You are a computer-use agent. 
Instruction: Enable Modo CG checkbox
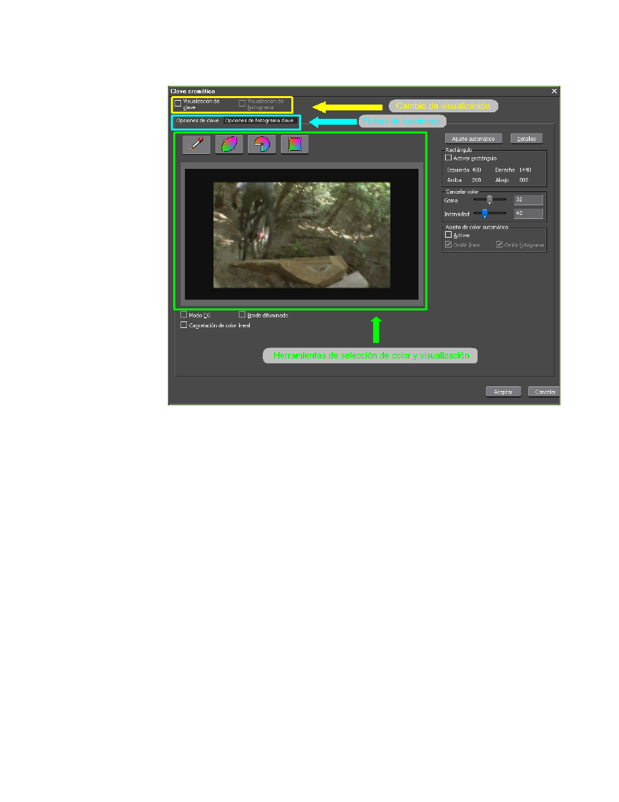(184, 315)
